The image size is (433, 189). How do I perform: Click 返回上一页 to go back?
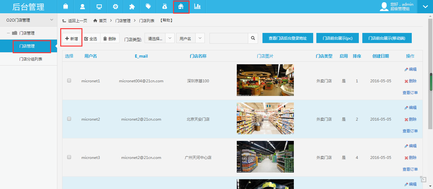pyautogui.click(x=75, y=21)
